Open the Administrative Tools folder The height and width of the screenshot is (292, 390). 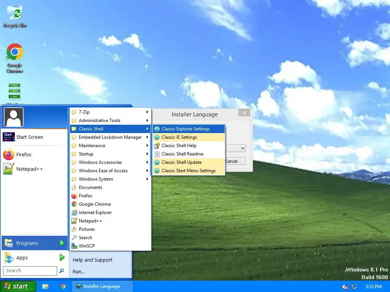tap(110, 121)
